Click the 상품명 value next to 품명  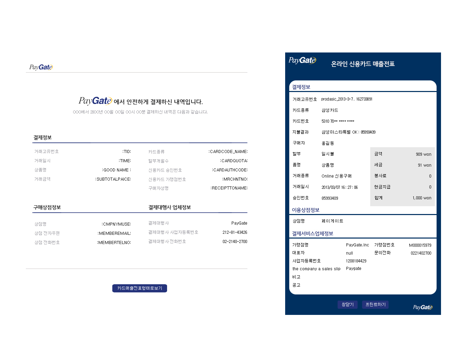pos(328,165)
